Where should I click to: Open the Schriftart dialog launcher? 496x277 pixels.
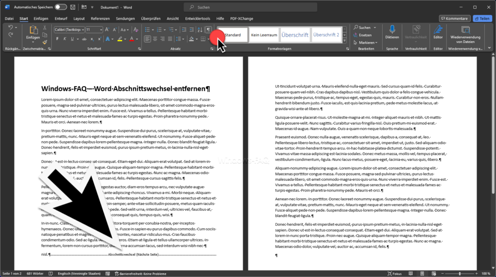pos(139,49)
